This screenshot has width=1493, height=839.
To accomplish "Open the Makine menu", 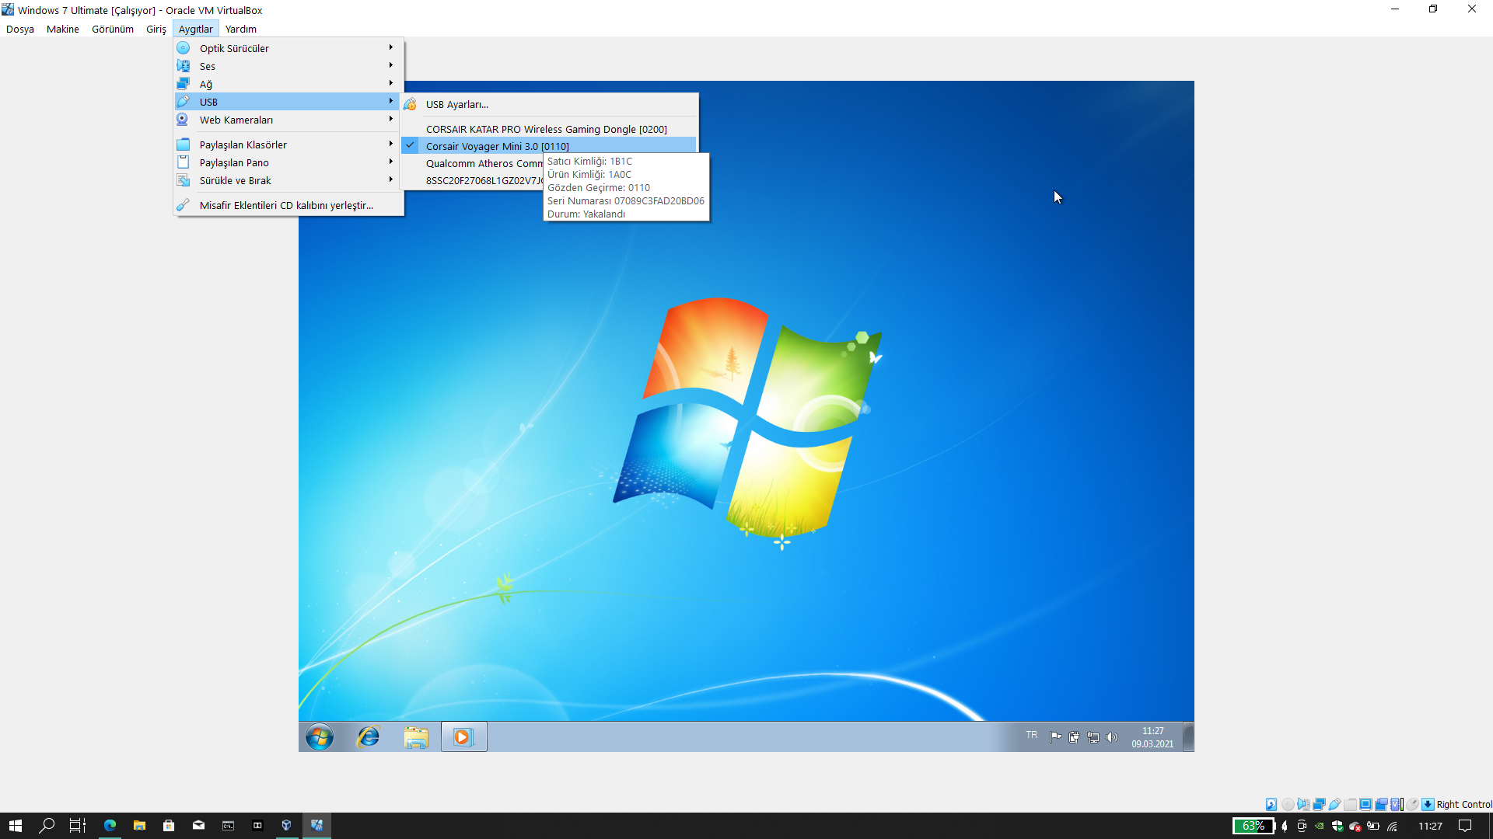I will [62, 29].
